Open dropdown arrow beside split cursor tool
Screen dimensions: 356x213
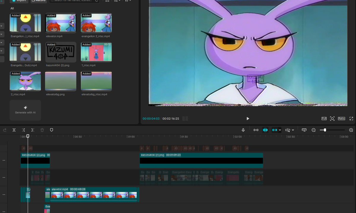293,130
